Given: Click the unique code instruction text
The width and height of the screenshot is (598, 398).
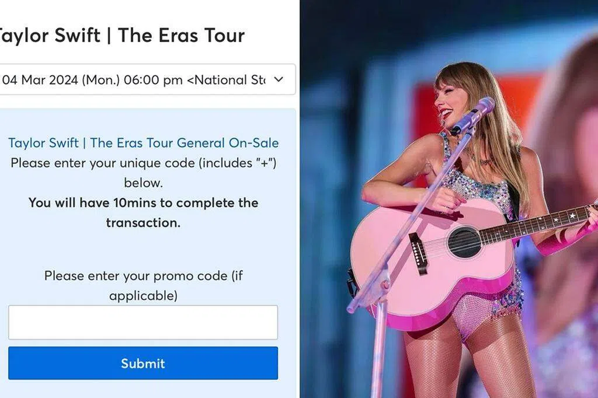Looking at the screenshot, I should 144,173.
